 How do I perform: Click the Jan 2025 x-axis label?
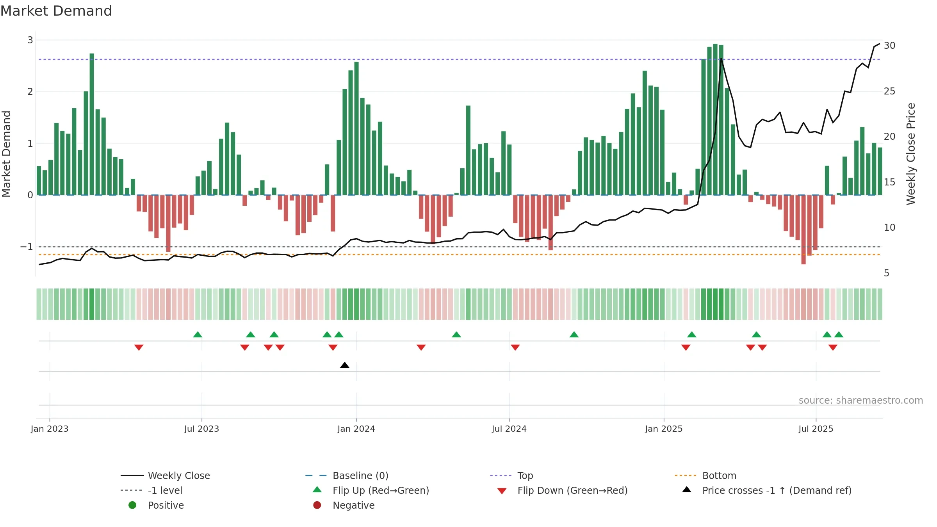664,429
